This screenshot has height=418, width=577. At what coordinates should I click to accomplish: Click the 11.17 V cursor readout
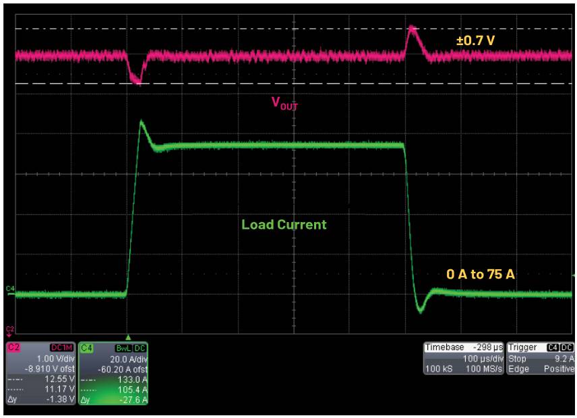pos(59,388)
